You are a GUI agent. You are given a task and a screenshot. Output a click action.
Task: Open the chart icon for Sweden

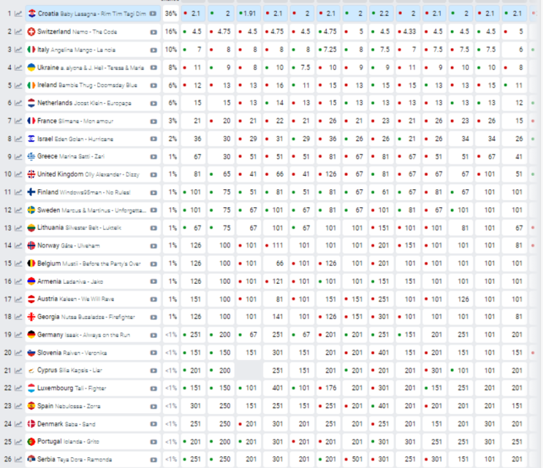click(18, 210)
